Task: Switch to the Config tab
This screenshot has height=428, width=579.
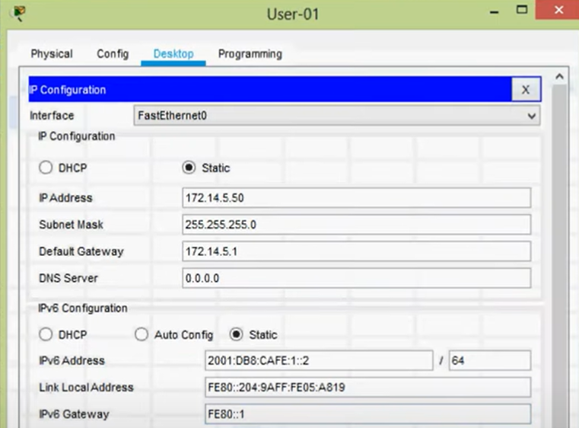Action: (x=113, y=54)
